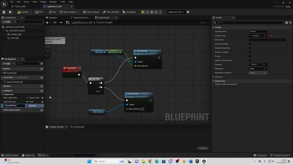The image size is (293, 165).
Task: Expand the Components variable group
Action: (2, 94)
